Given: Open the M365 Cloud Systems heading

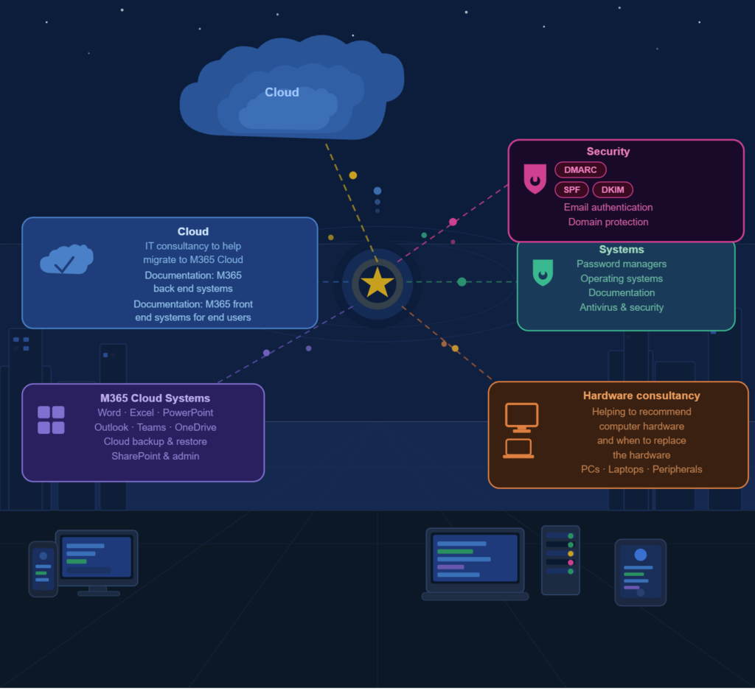Looking at the screenshot, I should 155,398.
